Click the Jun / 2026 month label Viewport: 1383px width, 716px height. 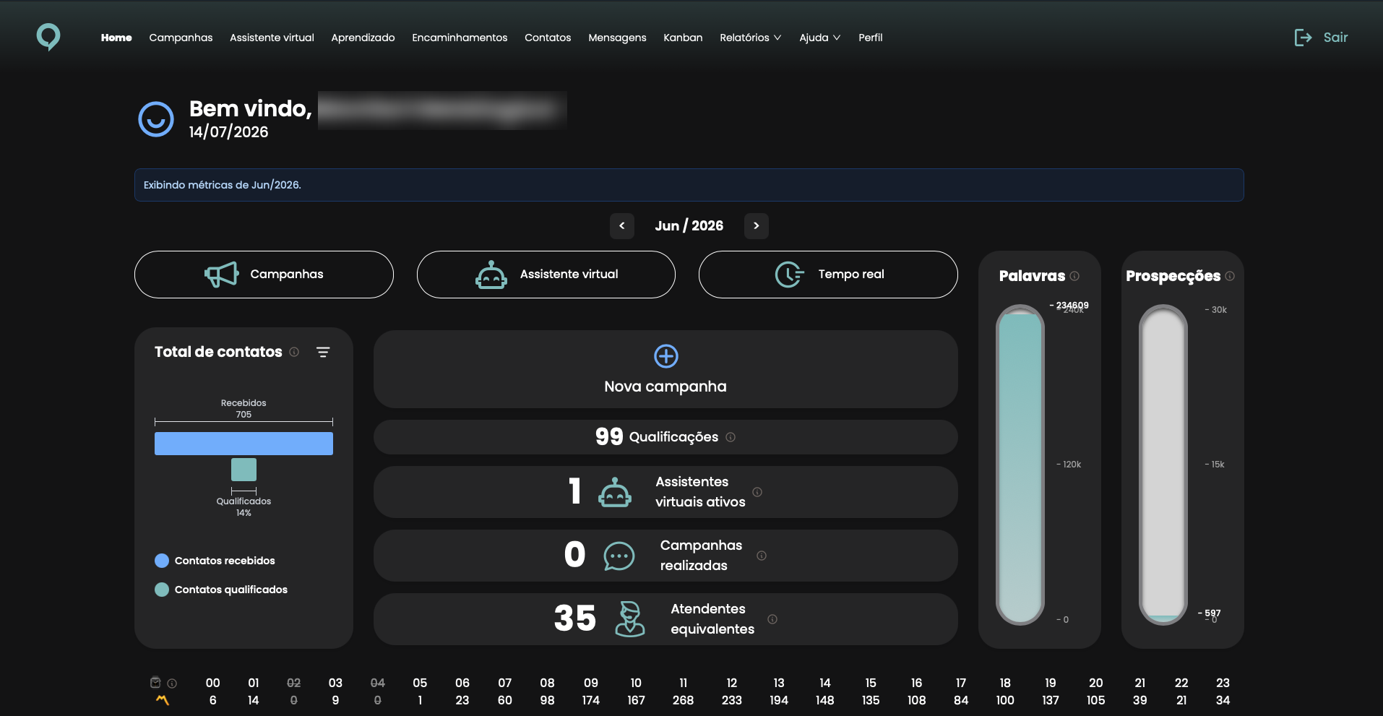point(689,226)
